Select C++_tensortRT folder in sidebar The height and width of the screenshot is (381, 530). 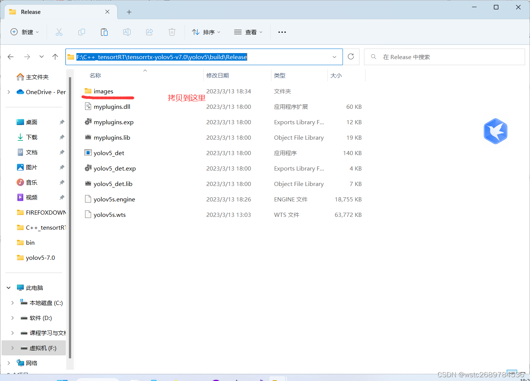[x=41, y=227]
